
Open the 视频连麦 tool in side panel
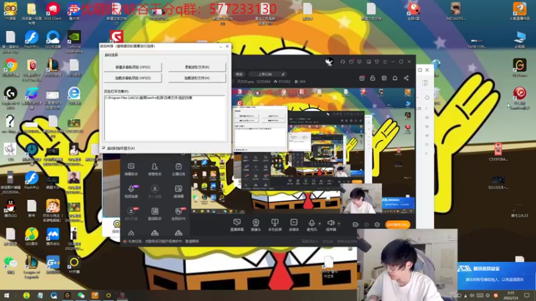[x=131, y=191]
